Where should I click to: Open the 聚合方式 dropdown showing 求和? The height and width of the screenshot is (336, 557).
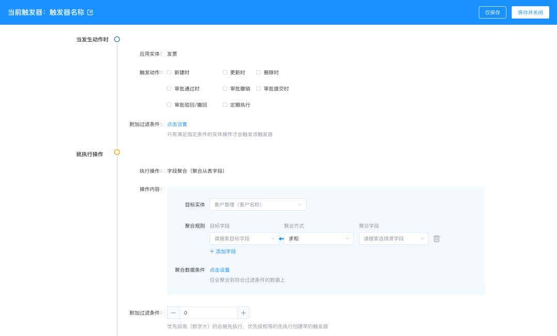(x=318, y=239)
